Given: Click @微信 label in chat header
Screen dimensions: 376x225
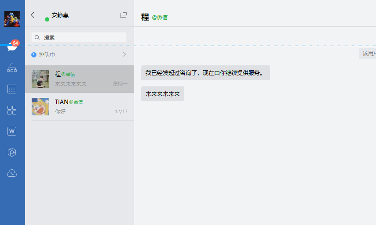Looking at the screenshot, I should click(160, 18).
